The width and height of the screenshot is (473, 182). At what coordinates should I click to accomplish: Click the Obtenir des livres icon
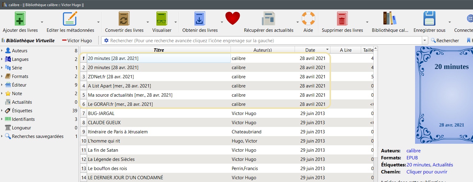pyautogui.click(x=200, y=19)
